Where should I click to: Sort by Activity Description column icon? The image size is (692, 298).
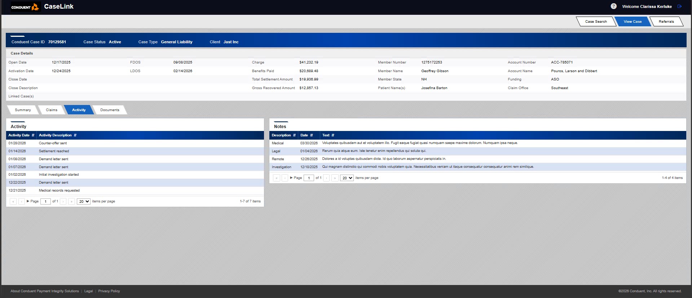tap(75, 135)
